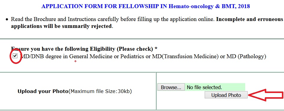Screen dimensions: 284x111
Task: Uncheck the MD/DNB degree eligibility checkbox
Action: coord(15,56)
